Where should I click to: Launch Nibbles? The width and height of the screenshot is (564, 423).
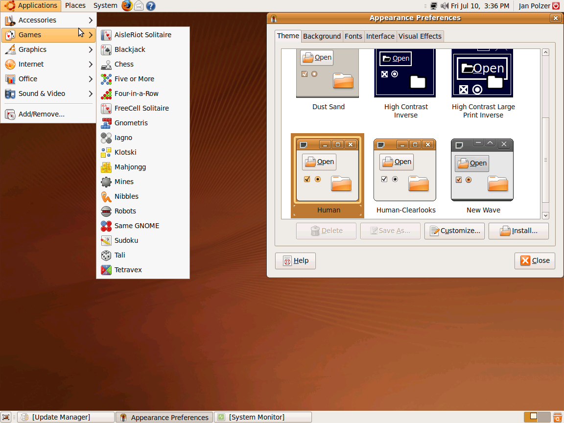(x=143, y=196)
